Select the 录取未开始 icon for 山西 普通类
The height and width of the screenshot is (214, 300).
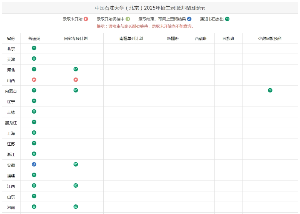coord(34,80)
